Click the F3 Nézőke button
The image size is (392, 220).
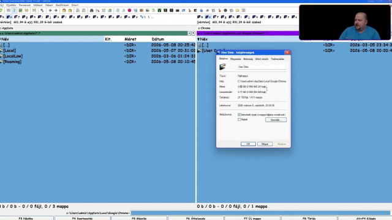26,218
